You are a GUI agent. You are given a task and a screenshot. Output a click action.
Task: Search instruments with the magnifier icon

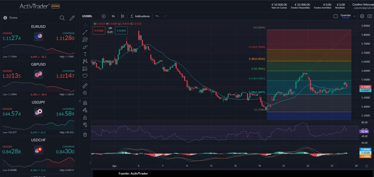pyautogui.click(x=62, y=18)
